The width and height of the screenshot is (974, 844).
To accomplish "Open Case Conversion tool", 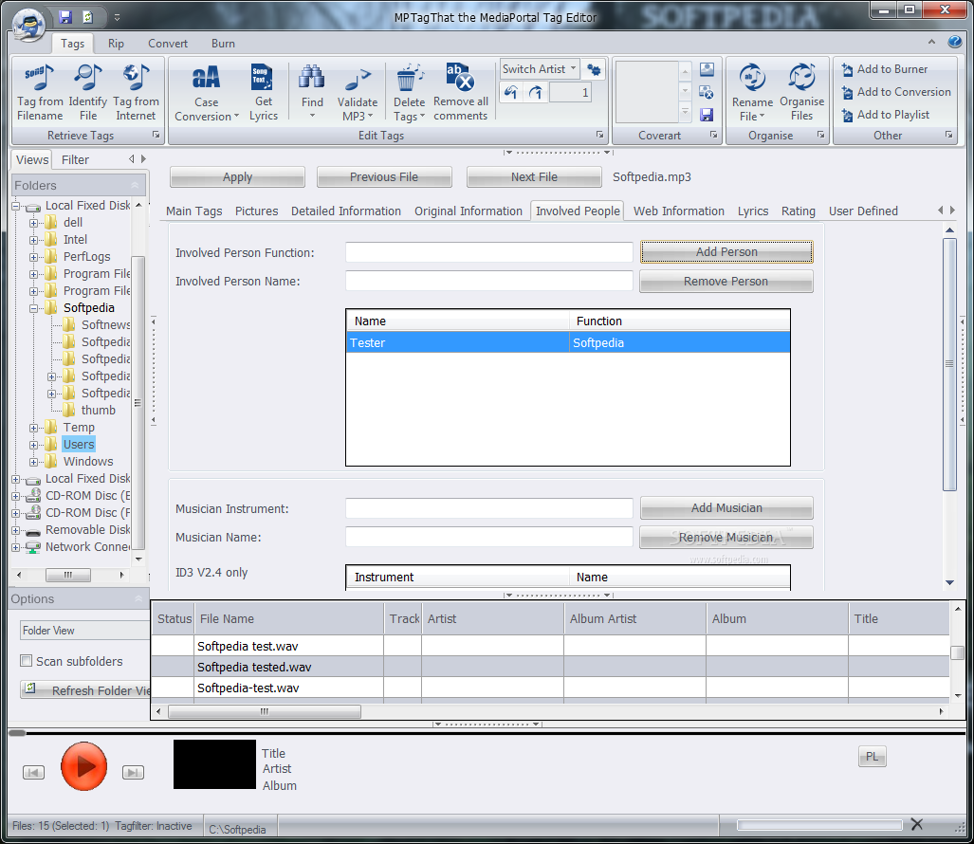I will (206, 93).
